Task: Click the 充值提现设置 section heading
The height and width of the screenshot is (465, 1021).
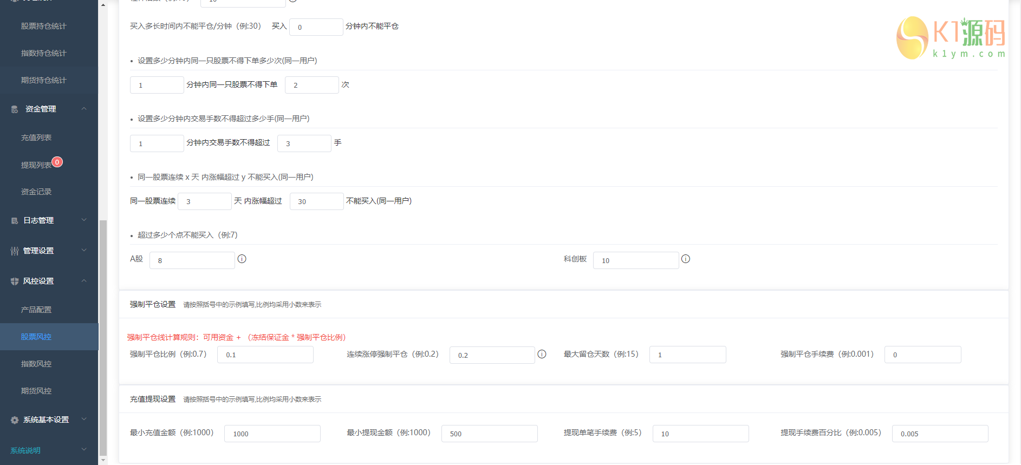Action: pyautogui.click(x=153, y=399)
